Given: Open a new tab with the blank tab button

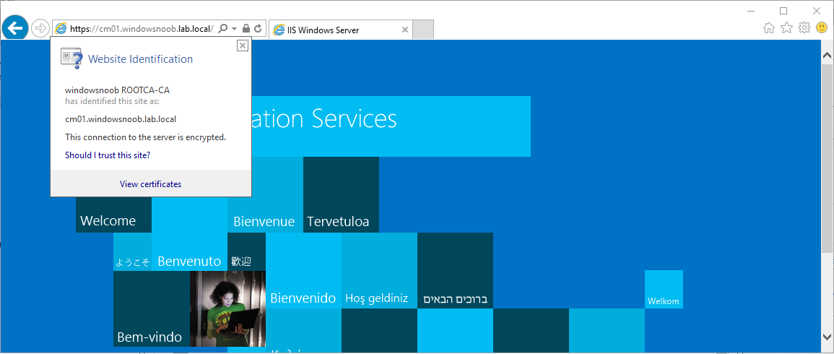Looking at the screenshot, I should coord(423,30).
